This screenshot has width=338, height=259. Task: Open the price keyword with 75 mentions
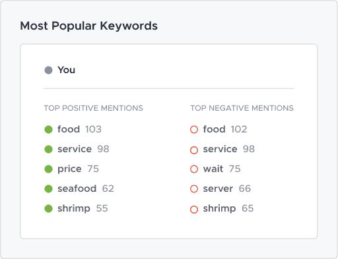click(x=69, y=169)
